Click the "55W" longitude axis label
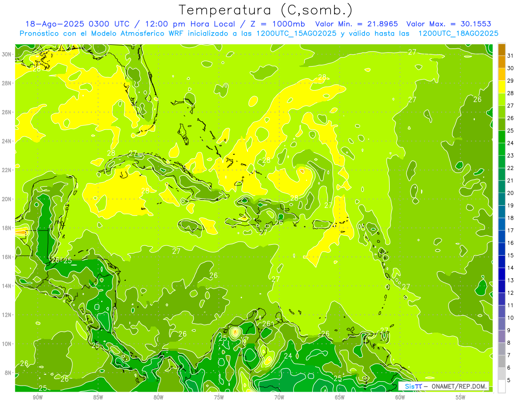The height and width of the screenshot is (403, 522). pos(461,397)
